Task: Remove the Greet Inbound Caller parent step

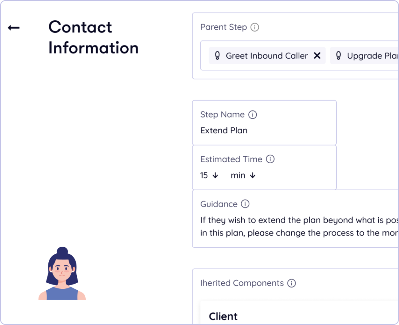Action: tap(317, 56)
